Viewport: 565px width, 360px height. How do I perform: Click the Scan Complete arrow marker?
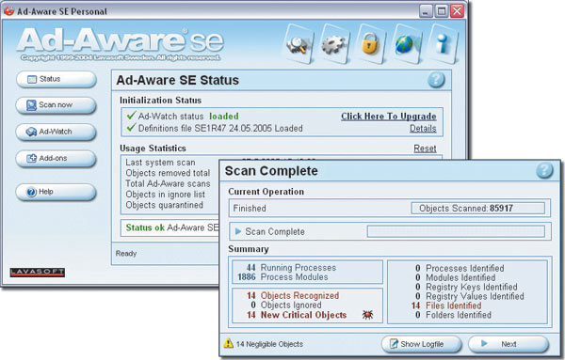point(238,231)
